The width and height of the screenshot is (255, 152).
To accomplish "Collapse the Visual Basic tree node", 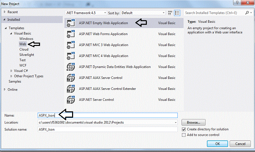I will coord(11,33).
